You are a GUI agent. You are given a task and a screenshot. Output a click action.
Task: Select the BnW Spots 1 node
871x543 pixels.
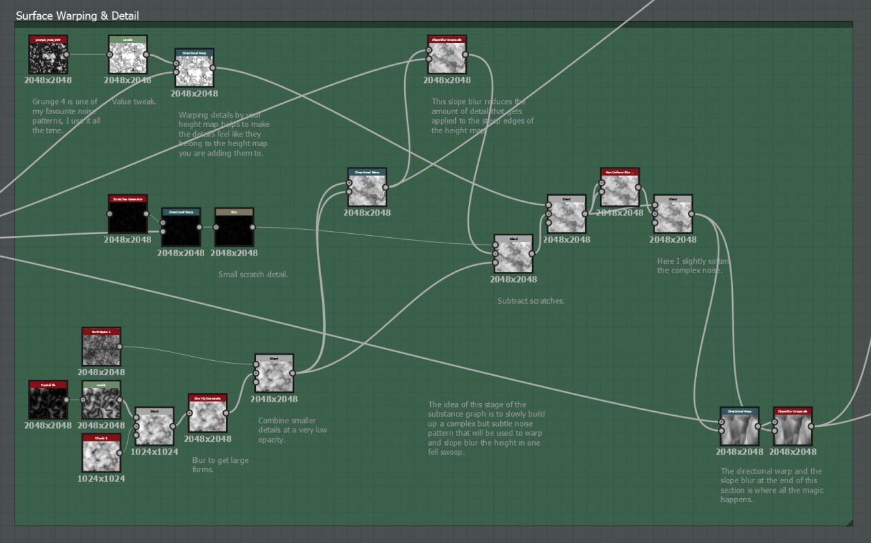click(x=101, y=347)
